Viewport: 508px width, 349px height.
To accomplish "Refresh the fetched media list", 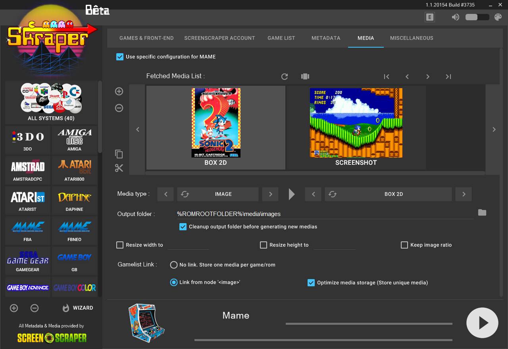I will [x=284, y=77].
